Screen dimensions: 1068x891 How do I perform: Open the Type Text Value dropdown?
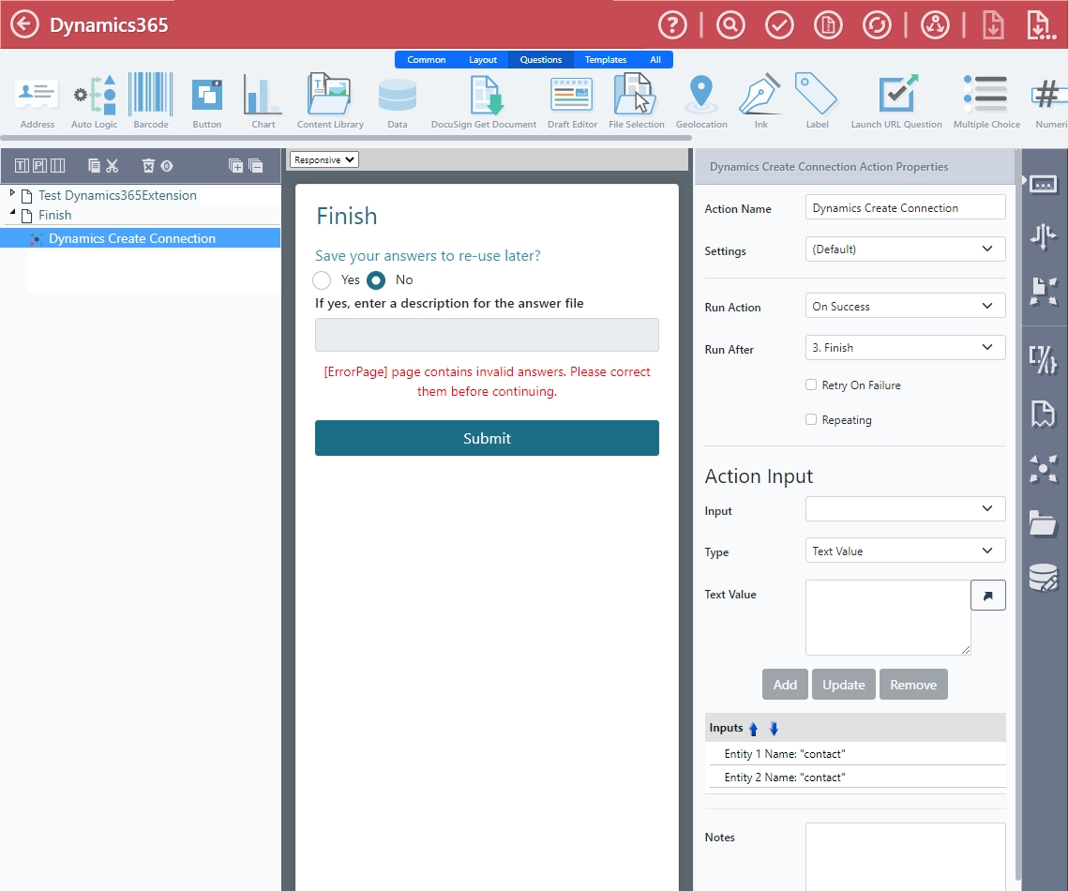click(905, 551)
